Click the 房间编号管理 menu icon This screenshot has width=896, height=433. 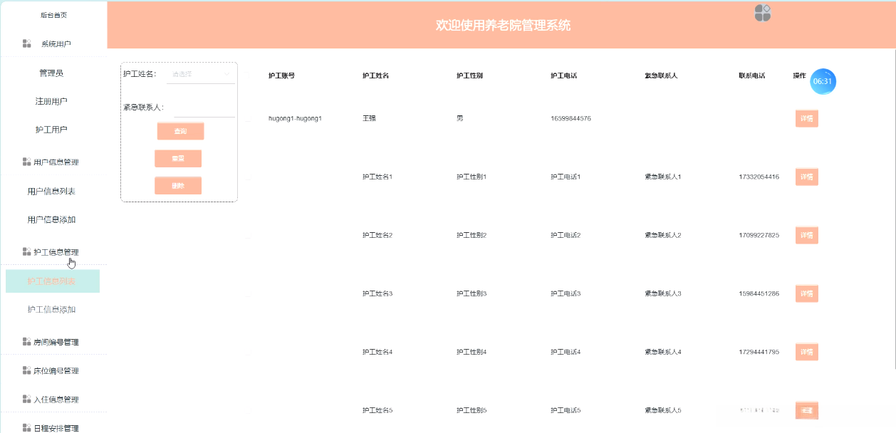26,342
